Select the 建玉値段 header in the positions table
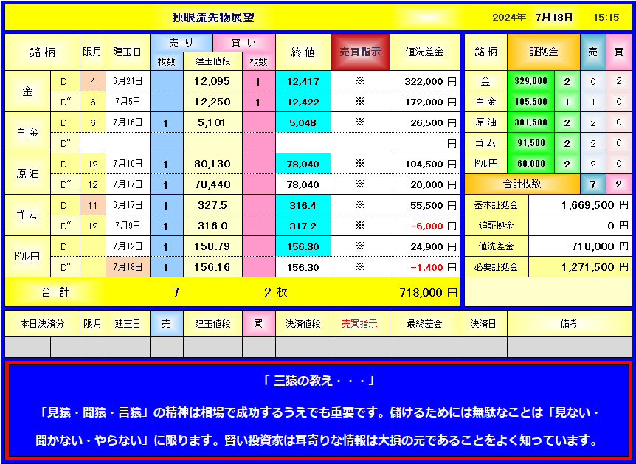Screen dimensions: 636x464 (x=213, y=61)
